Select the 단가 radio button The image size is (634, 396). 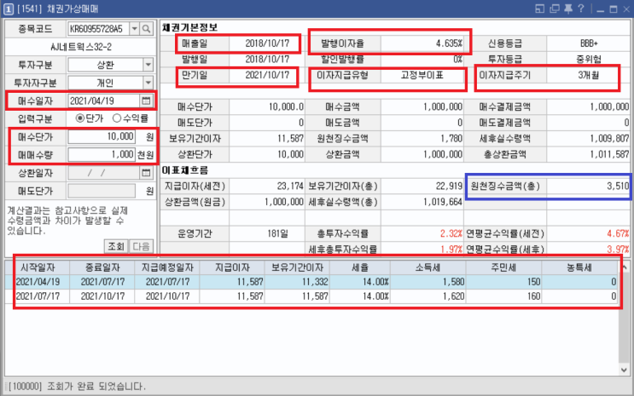(x=80, y=118)
